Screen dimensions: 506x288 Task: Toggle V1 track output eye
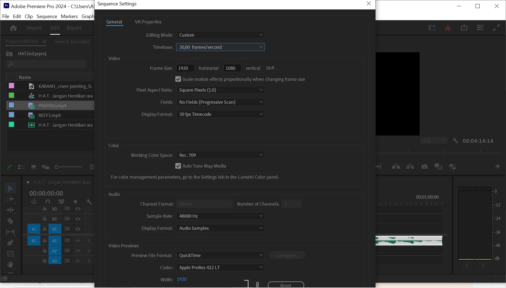pyautogui.click(x=78, y=229)
